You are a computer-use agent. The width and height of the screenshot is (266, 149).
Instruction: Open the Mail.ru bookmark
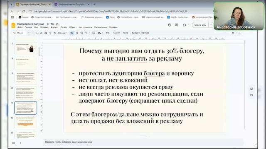[x=178, y=17]
